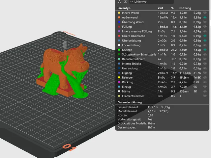Click the blue Überhang Wand color swatch
The height and width of the screenshot is (158, 211).
[119, 22]
